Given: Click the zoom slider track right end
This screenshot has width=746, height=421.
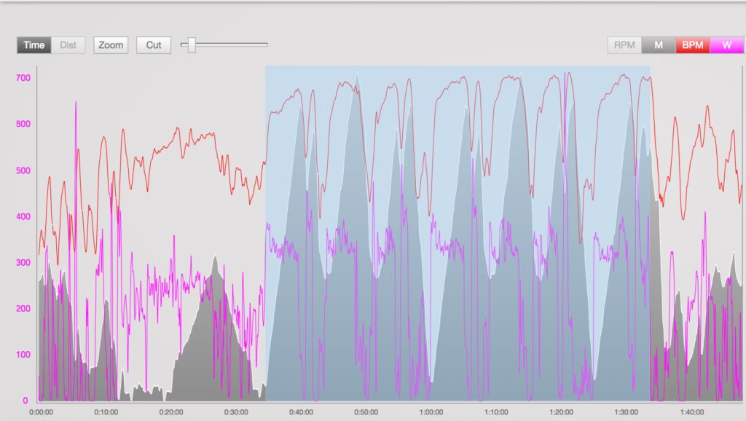Looking at the screenshot, I should click(x=267, y=44).
